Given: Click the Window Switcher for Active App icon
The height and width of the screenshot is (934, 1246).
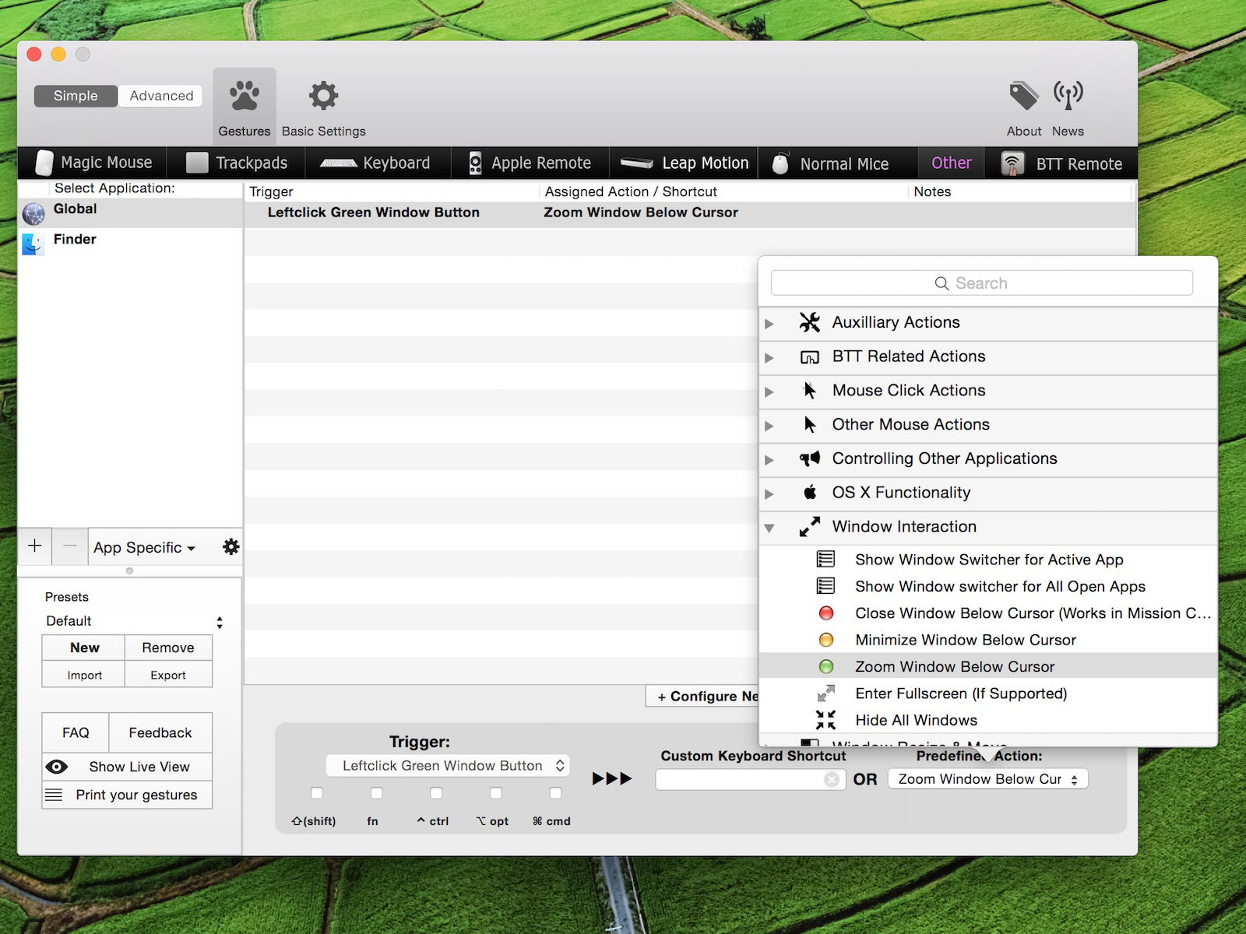Looking at the screenshot, I should tap(826, 559).
